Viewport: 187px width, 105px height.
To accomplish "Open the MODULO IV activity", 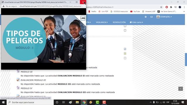I will (27, 88).
